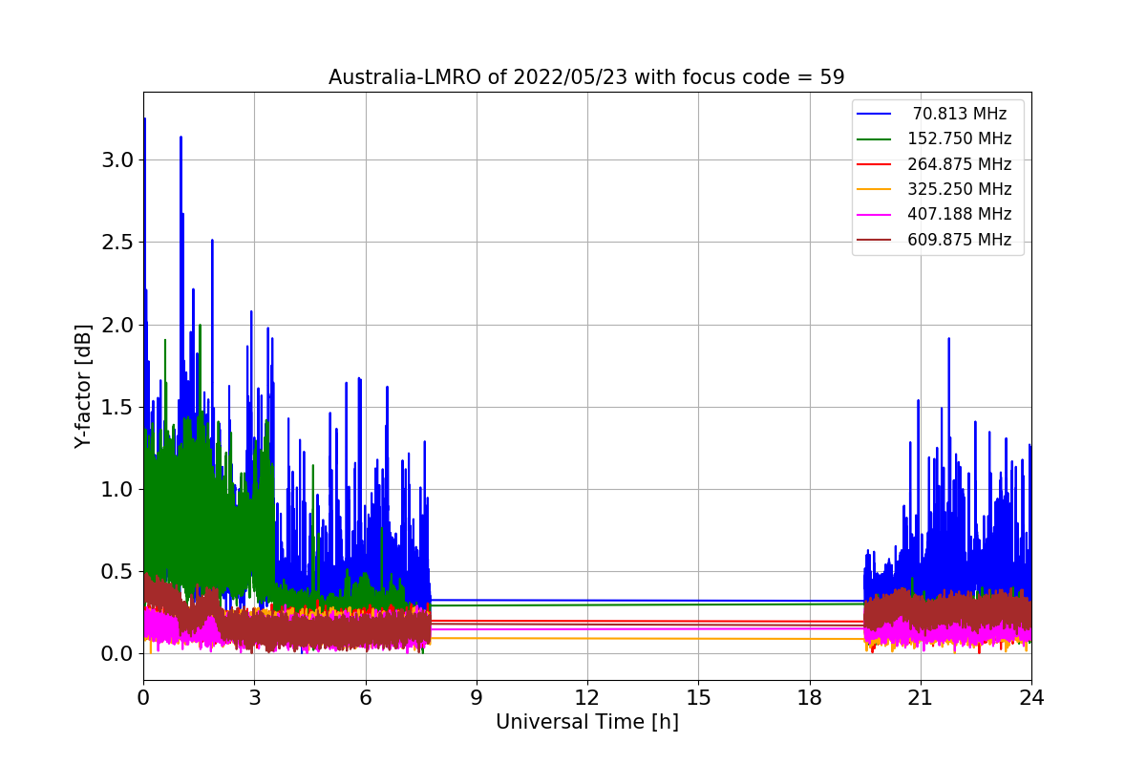This screenshot has height=764, width=1146.
Task: Select the 70.813 MHz legend label
Action: 960,114
